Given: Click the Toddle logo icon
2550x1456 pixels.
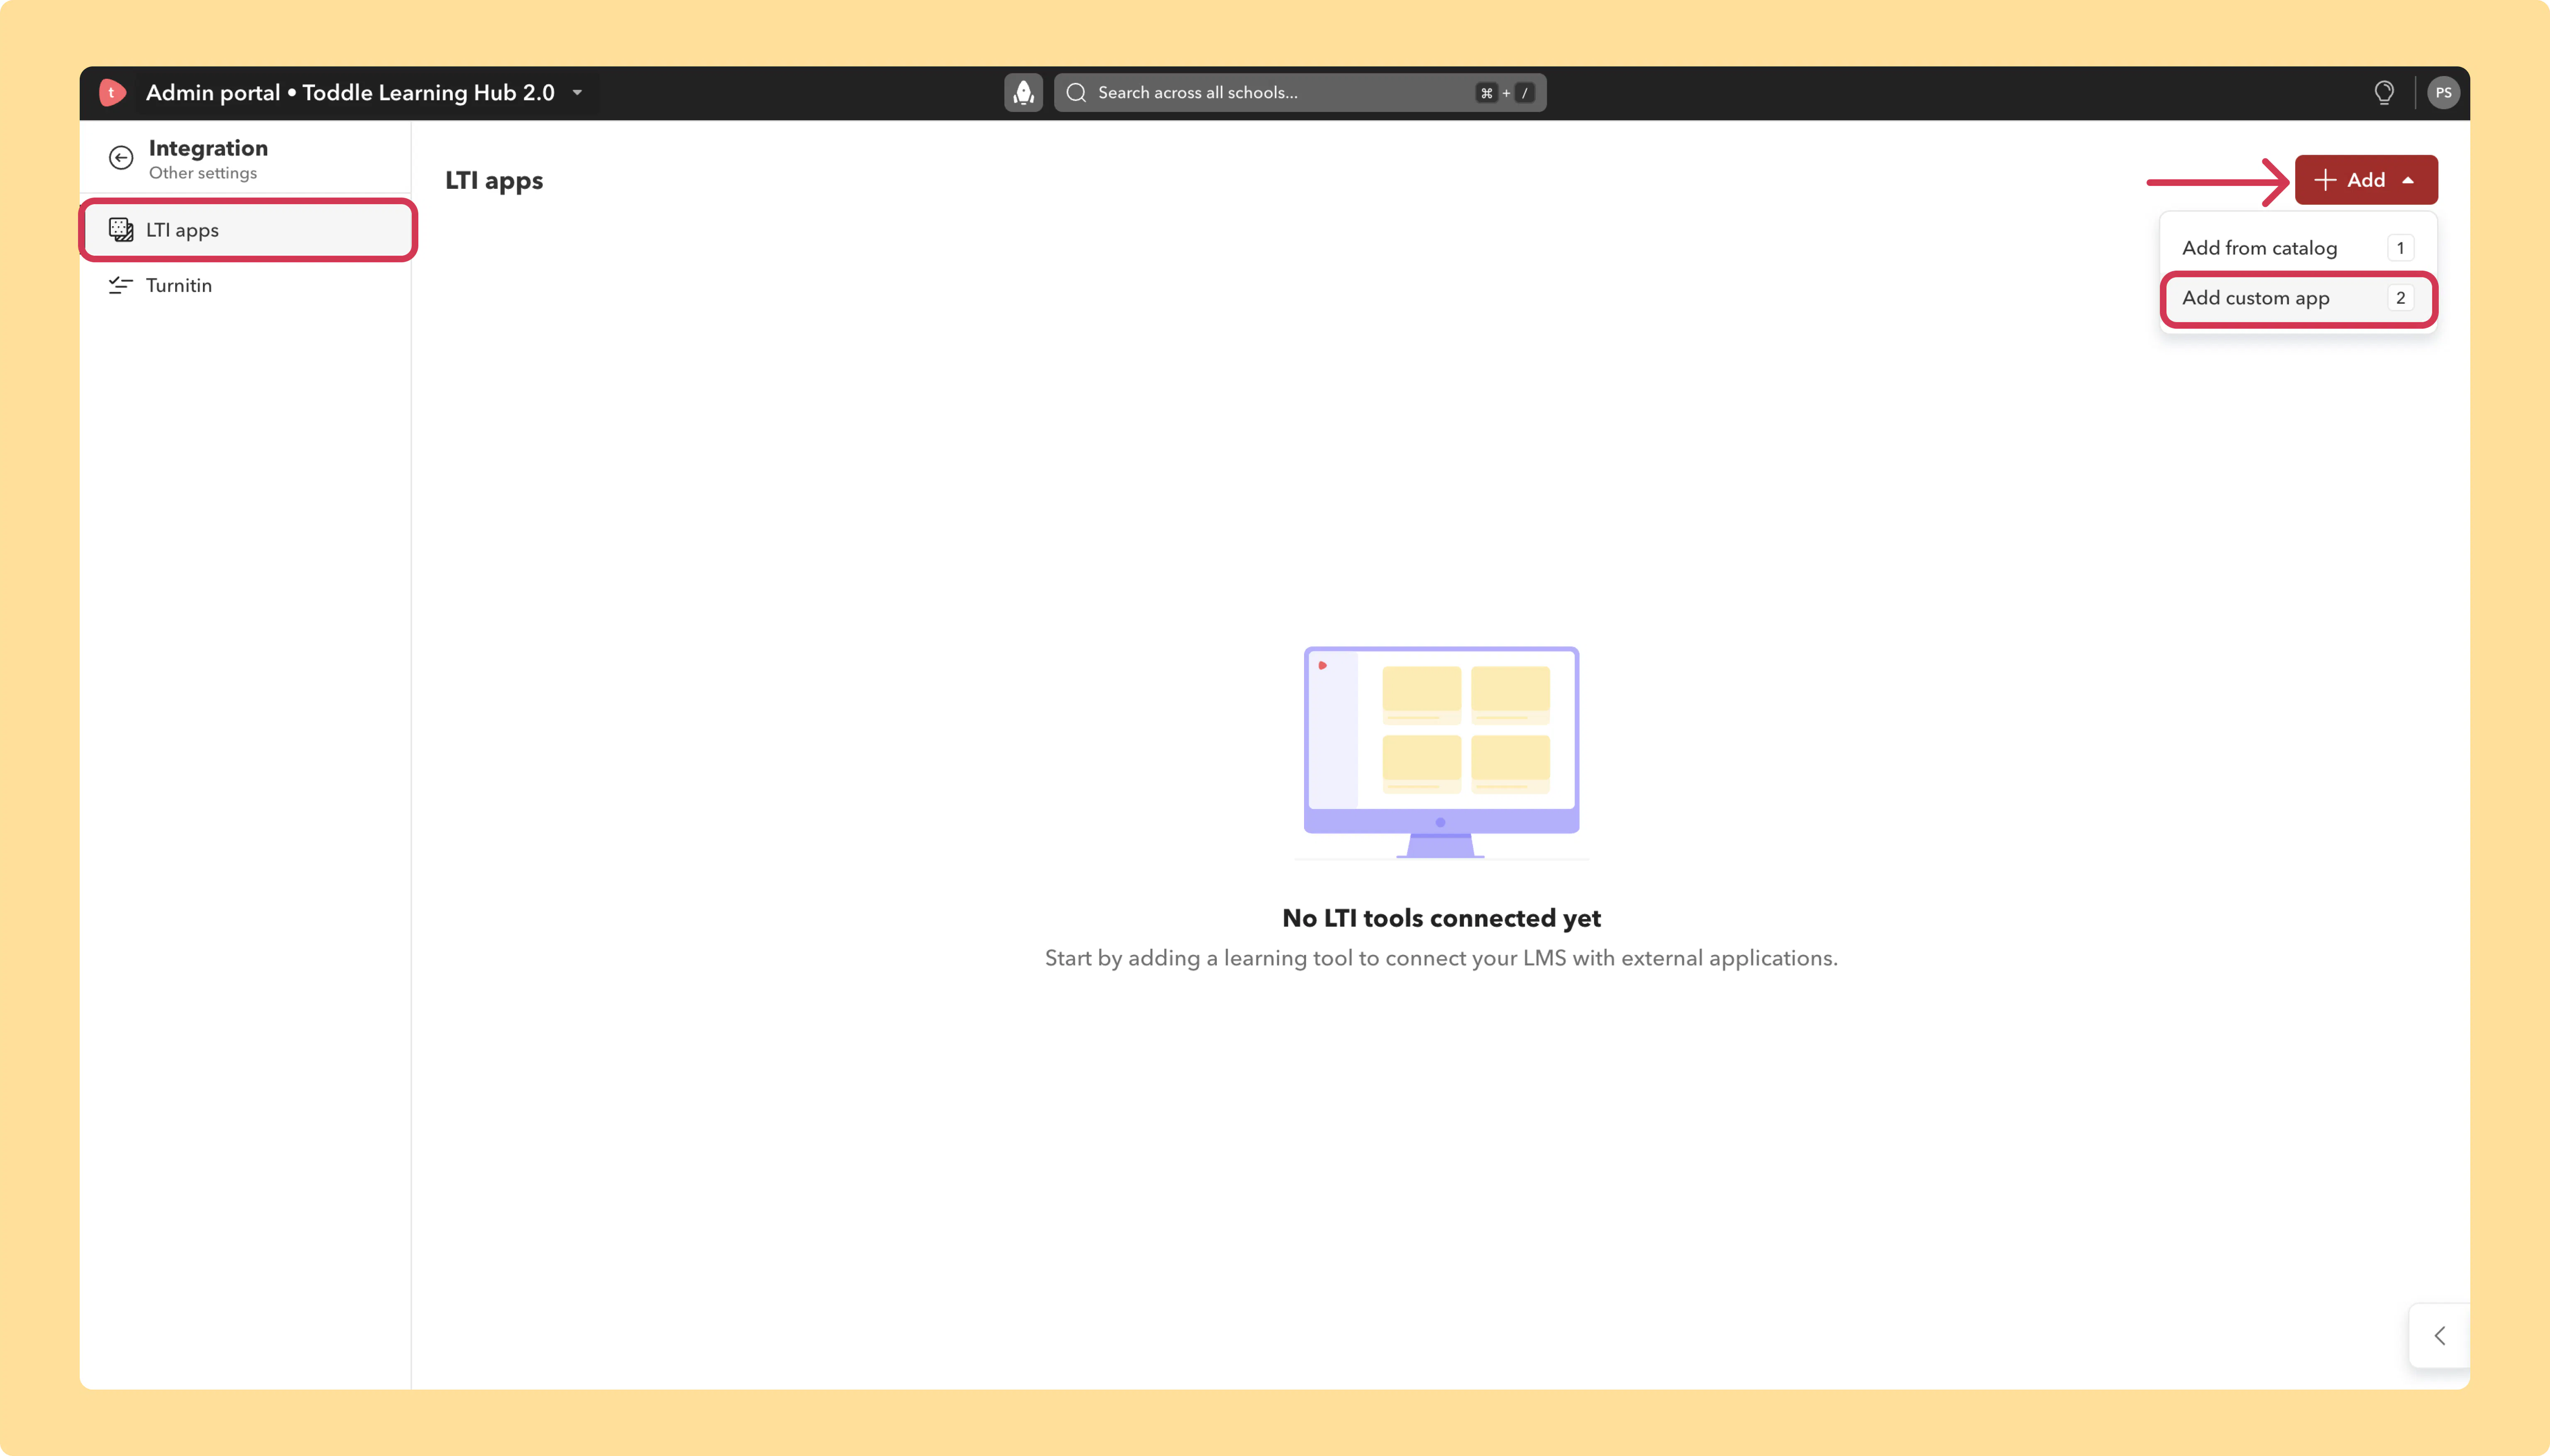Looking at the screenshot, I should pyautogui.click(x=112, y=93).
